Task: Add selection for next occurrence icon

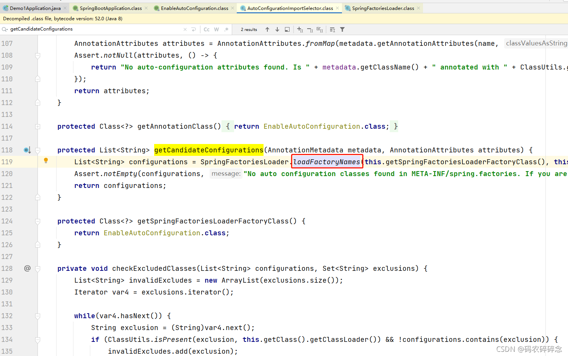Action: coord(300,29)
